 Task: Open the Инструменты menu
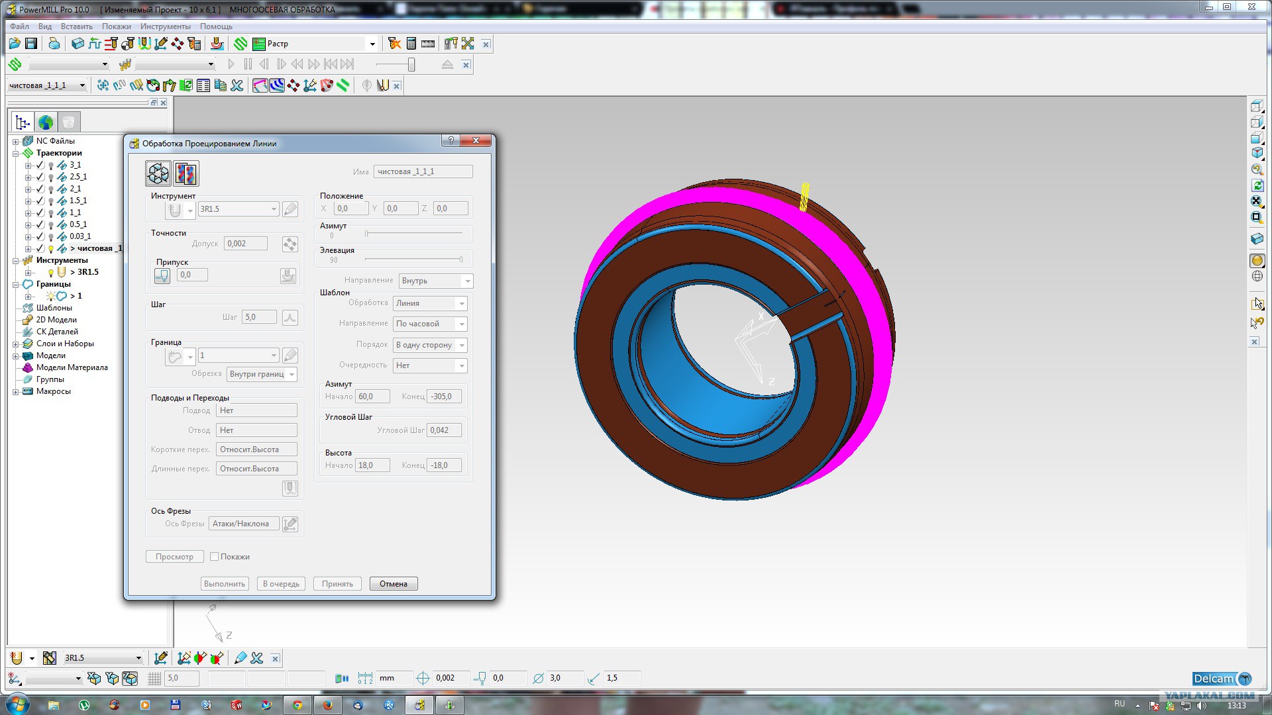pos(166,26)
